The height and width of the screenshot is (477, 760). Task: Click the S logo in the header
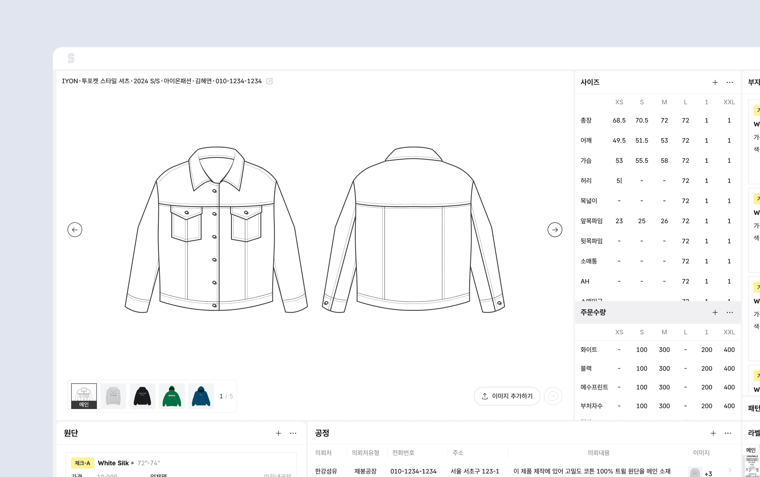click(71, 58)
